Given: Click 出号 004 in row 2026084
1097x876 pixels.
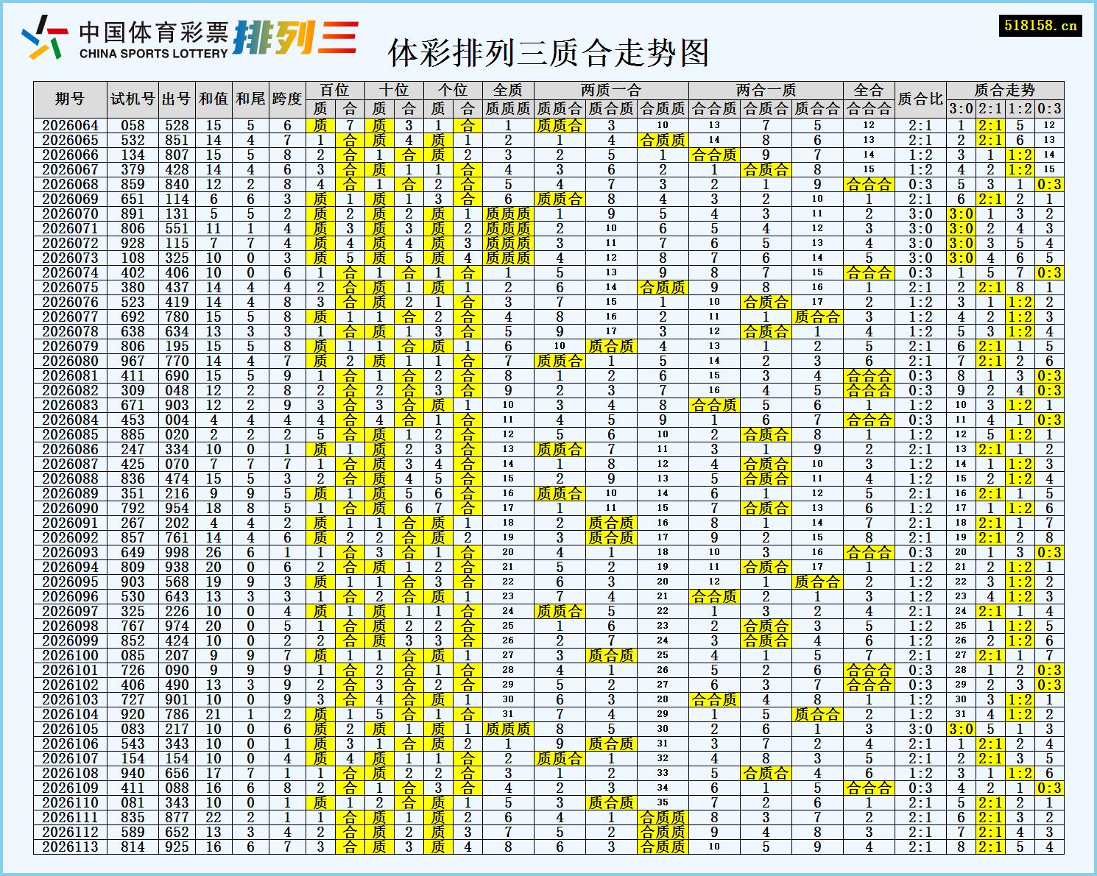Looking at the screenshot, I should point(177,420).
